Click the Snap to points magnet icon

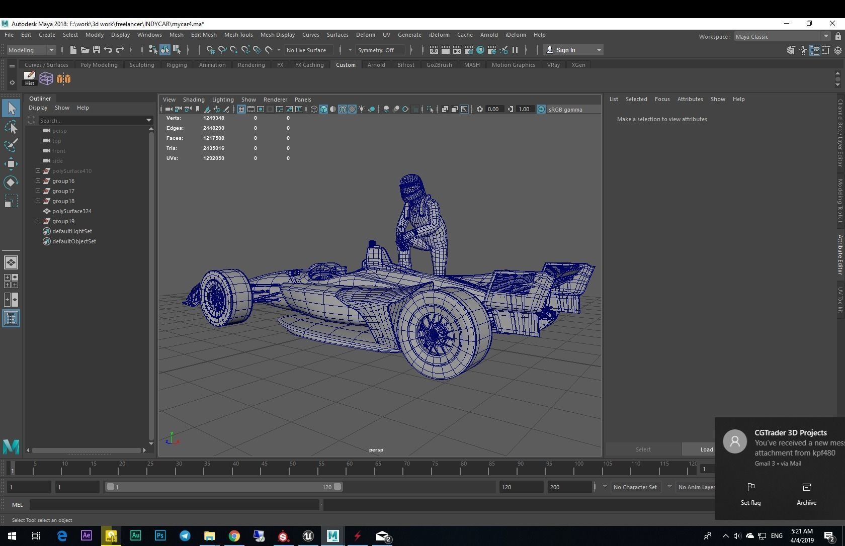[x=234, y=50]
